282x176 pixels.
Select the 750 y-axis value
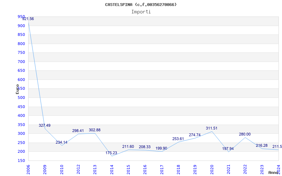[x=21, y=53]
